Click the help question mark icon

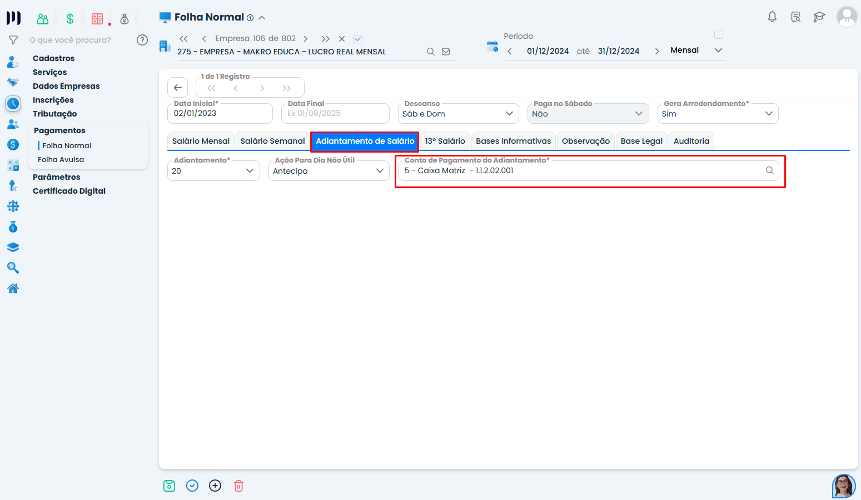(142, 40)
